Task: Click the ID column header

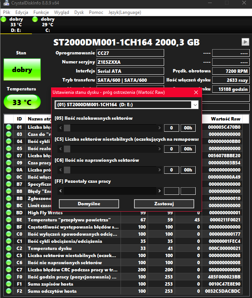Action: point(19,119)
